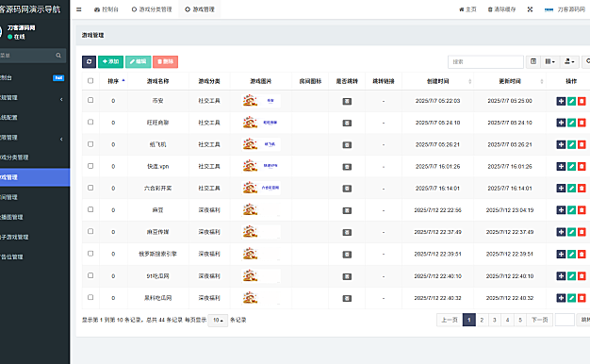Viewport: 590px width, 364px height.
Task: Click green edit icon in 麻豆传媒 row
Action: (x=571, y=232)
